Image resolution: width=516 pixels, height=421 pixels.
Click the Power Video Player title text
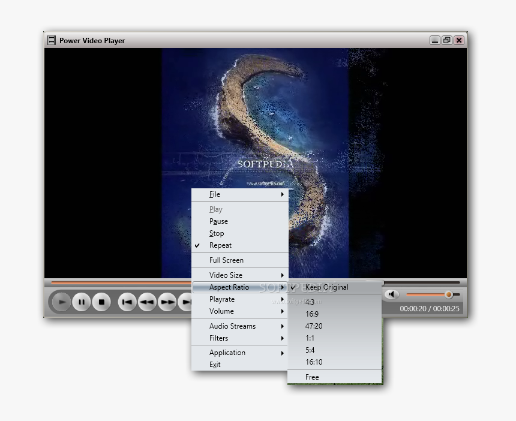(x=92, y=41)
